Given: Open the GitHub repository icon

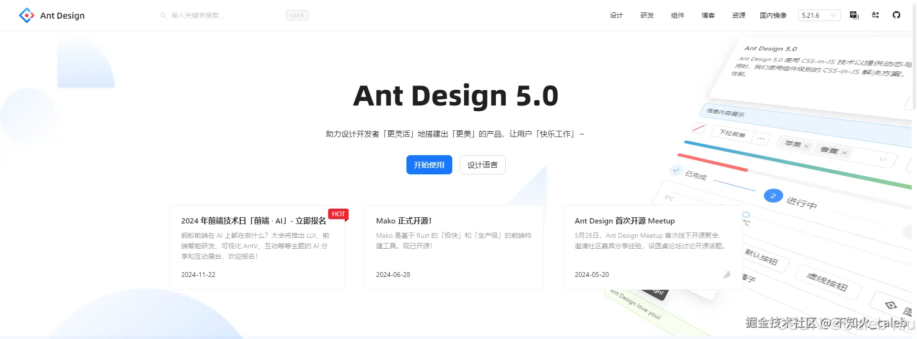Looking at the screenshot, I should tap(896, 15).
